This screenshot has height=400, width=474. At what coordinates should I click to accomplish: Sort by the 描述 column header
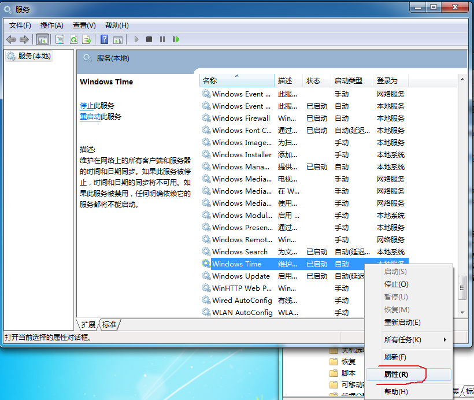288,81
